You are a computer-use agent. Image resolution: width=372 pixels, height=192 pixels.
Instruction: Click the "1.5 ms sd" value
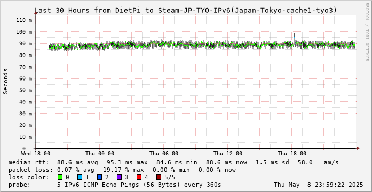pyautogui.click(x=273, y=162)
